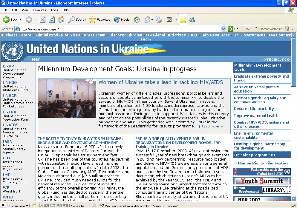Open the Favorites toolbar button

tap(100, 20)
